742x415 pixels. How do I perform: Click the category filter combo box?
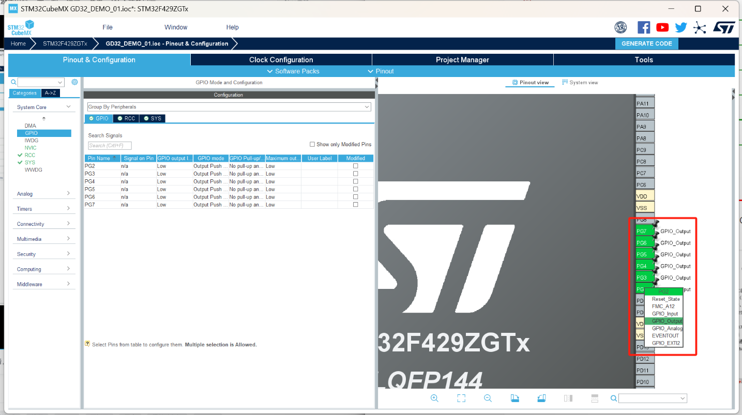coord(41,82)
